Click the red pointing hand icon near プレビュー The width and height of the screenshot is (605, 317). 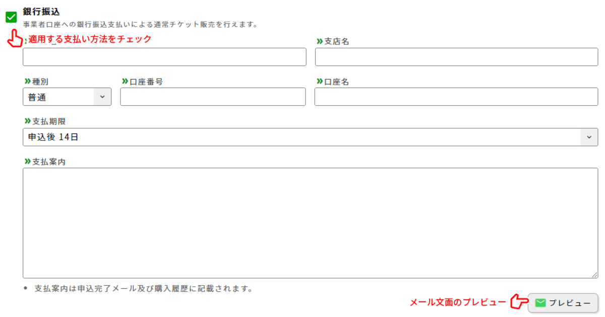(x=518, y=302)
